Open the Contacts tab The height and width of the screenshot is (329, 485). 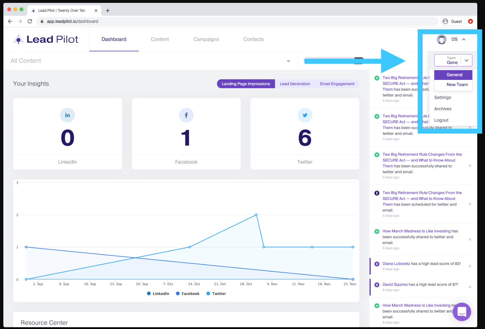click(253, 39)
